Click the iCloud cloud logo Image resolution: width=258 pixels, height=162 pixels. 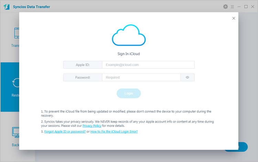pos(129,35)
